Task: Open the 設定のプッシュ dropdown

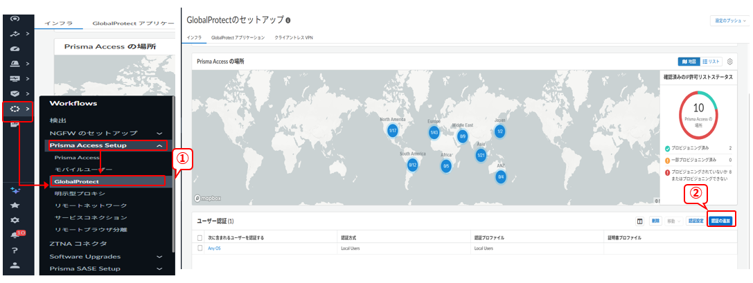Action: [x=730, y=21]
